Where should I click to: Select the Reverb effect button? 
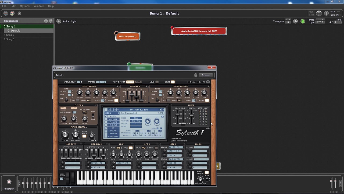point(113,134)
